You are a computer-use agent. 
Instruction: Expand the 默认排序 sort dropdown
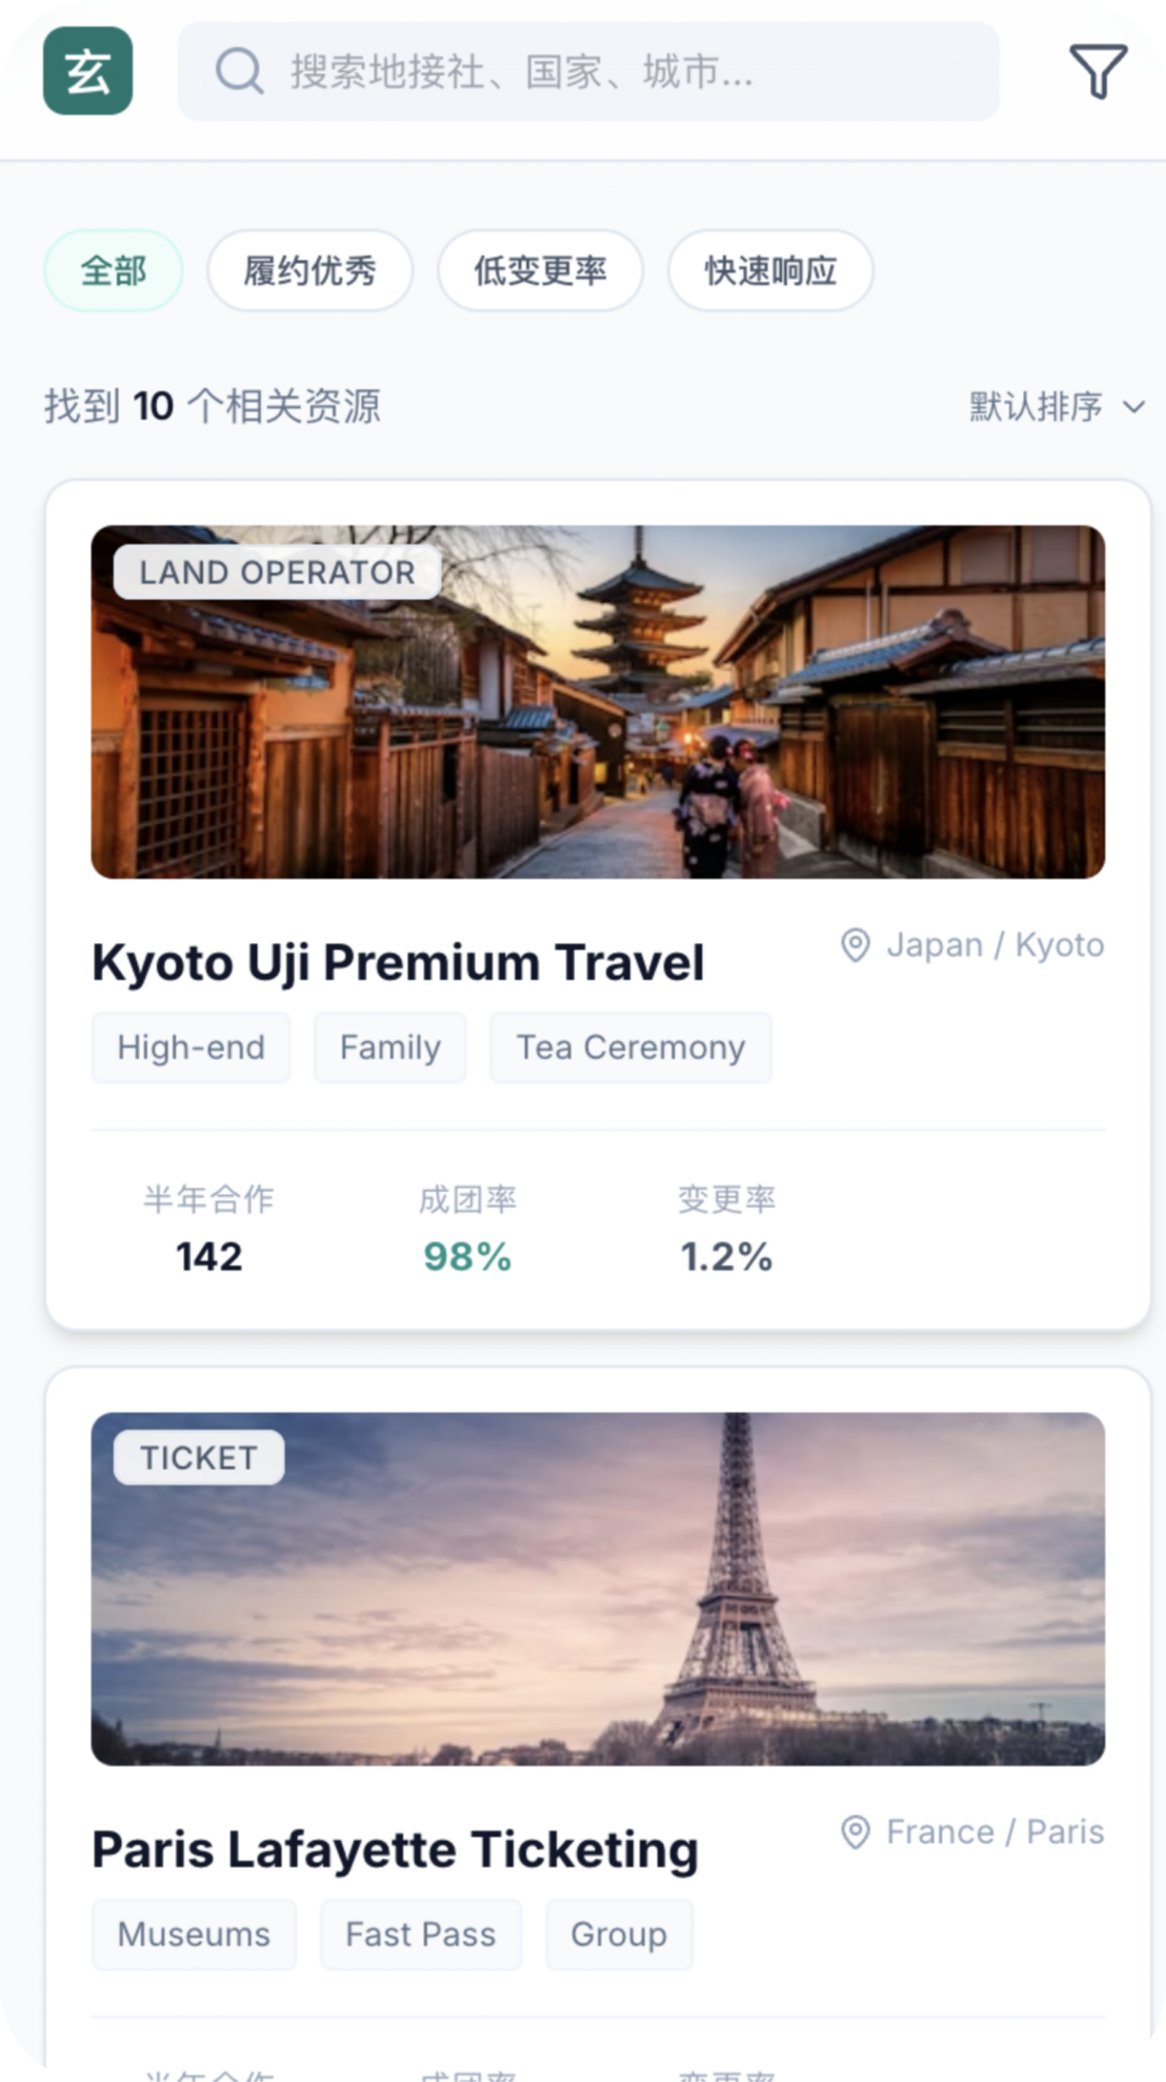[1057, 406]
